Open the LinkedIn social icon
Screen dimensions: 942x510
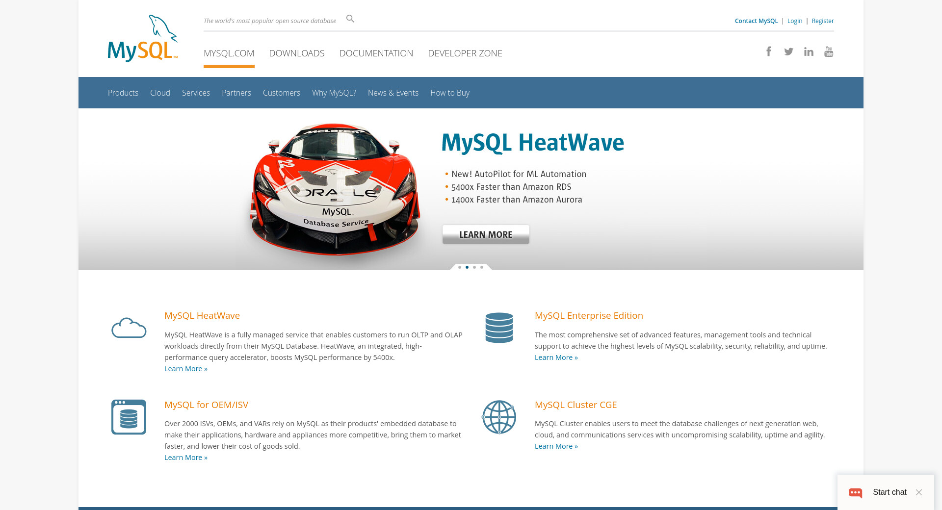point(809,51)
